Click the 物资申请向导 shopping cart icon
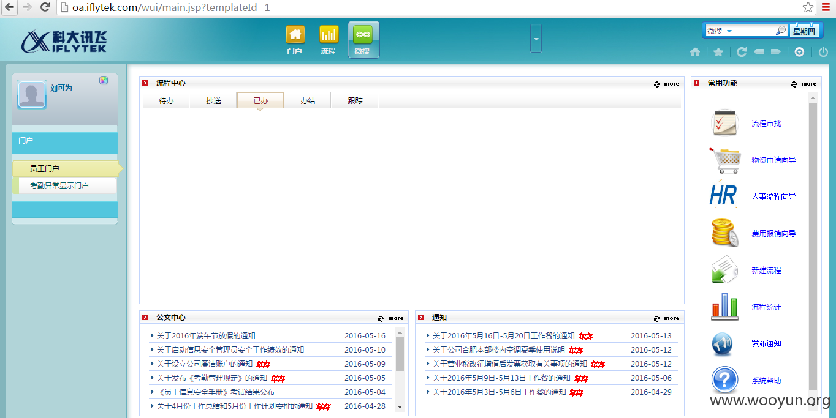Image resolution: width=836 pixels, height=418 pixels. tap(725, 160)
